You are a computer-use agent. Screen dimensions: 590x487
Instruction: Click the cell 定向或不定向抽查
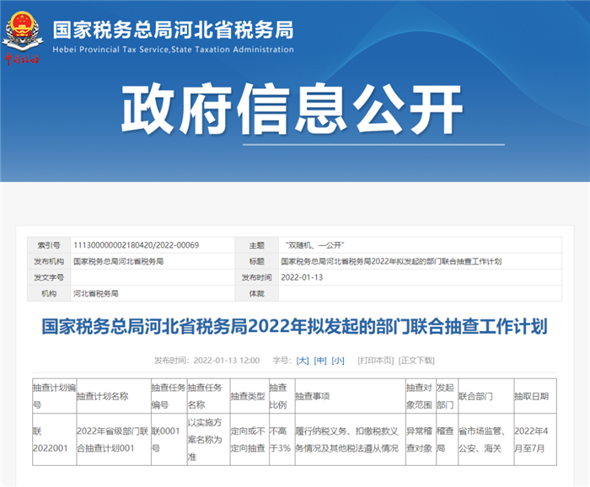[x=249, y=440]
